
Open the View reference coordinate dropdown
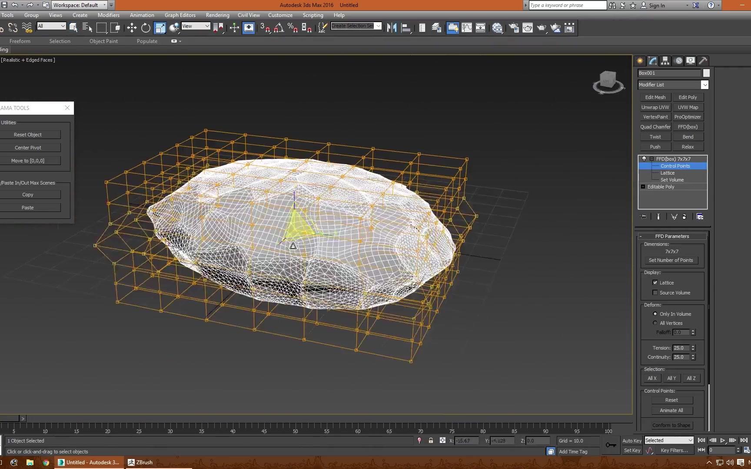[196, 26]
